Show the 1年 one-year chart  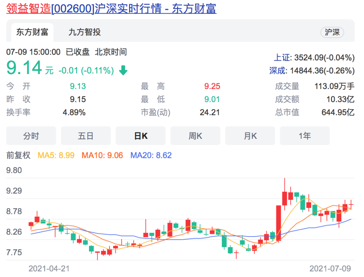305,135
